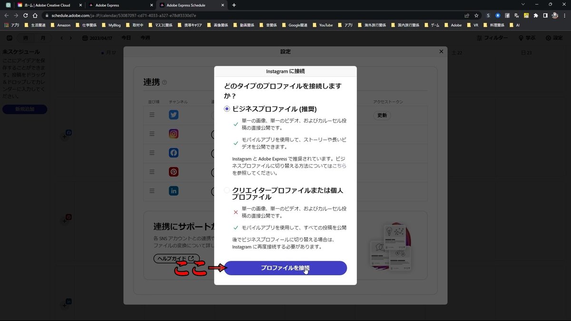The height and width of the screenshot is (321, 571).
Task: Go to the previous calendar period arrow
Action: pyautogui.click(x=61, y=38)
